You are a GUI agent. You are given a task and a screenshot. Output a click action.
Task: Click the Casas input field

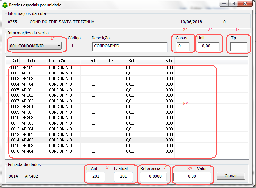[183, 47]
